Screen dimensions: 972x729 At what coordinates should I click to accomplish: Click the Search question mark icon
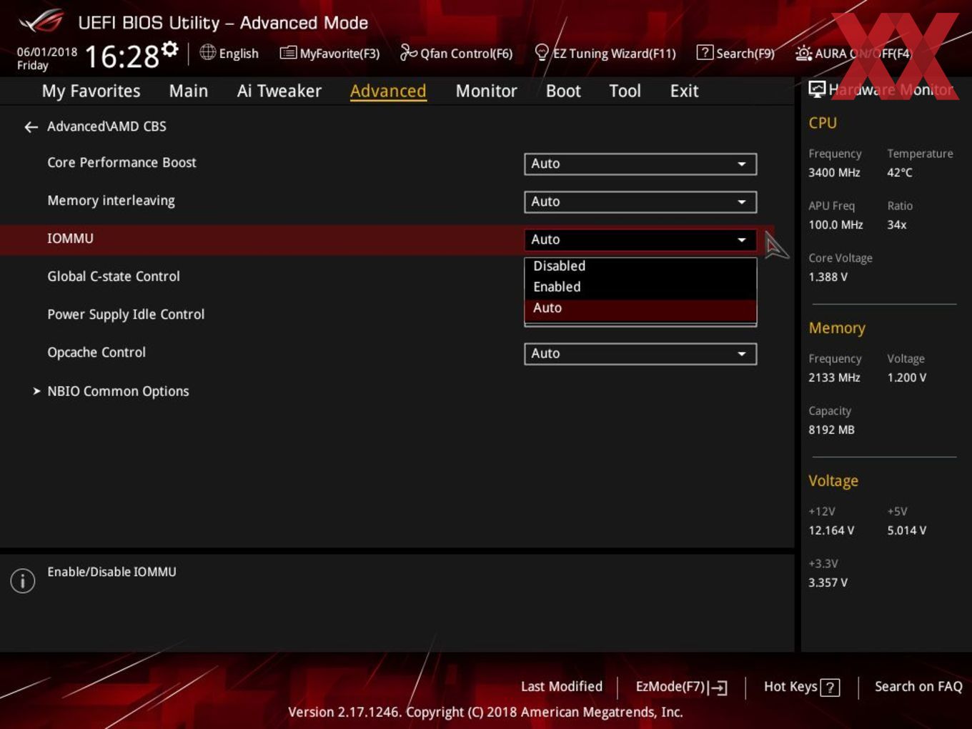[x=705, y=52]
